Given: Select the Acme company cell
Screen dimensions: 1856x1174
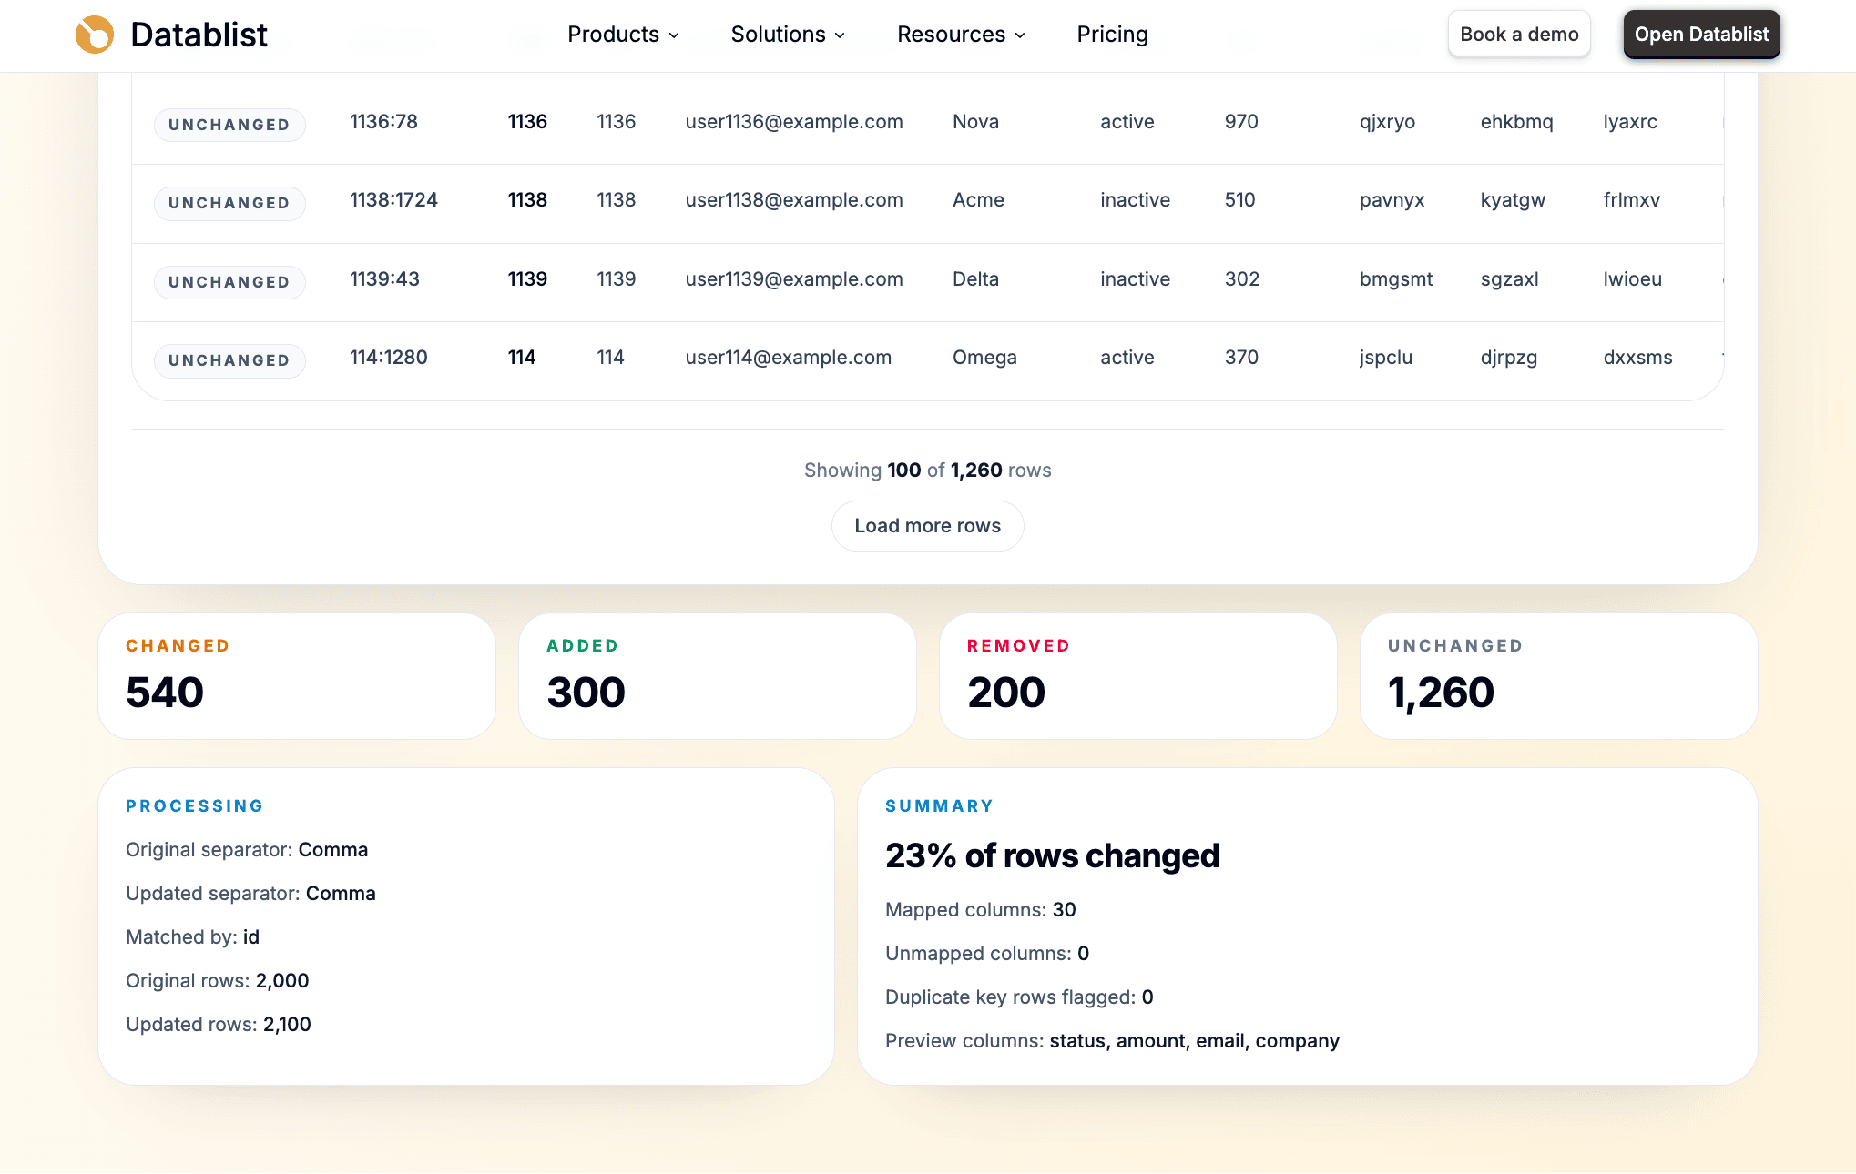Looking at the screenshot, I should pyautogui.click(x=978, y=200).
